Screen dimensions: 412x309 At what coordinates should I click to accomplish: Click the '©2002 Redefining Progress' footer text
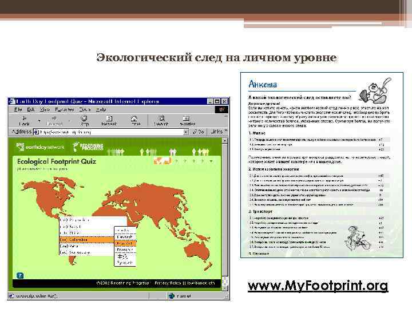(122, 283)
